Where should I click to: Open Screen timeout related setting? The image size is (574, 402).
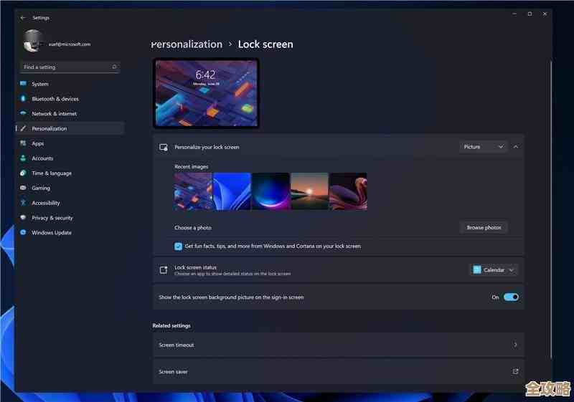(x=338, y=345)
